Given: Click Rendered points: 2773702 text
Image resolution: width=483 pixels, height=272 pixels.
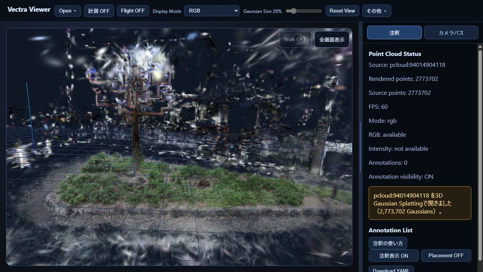Looking at the screenshot, I should point(403,79).
